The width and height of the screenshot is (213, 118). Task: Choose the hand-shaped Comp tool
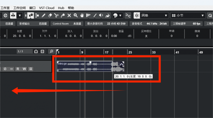82,15
